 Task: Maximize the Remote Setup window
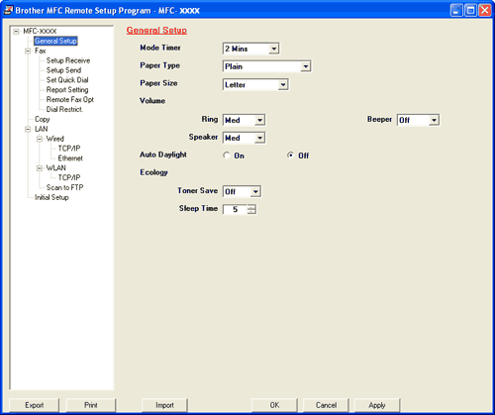click(x=470, y=11)
